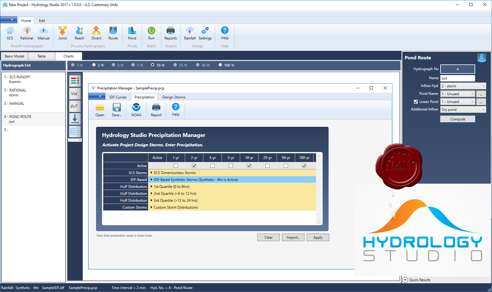This screenshot has height=292, width=492.
Task: Open Help in the main ribbon
Action: tap(225, 33)
